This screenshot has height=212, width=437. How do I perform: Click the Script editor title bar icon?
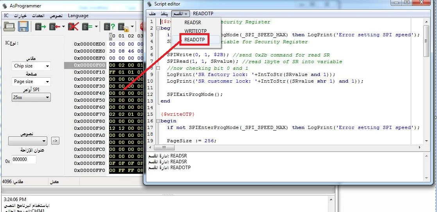coord(149,4)
